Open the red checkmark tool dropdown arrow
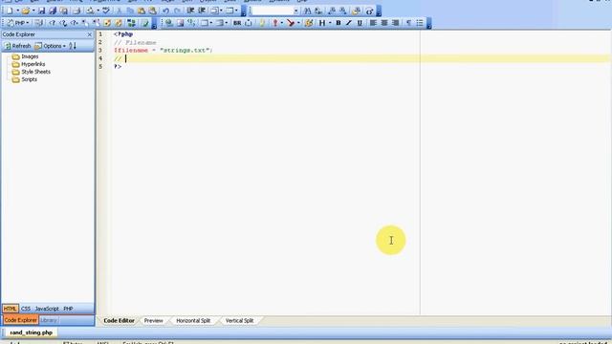 (x=298, y=23)
